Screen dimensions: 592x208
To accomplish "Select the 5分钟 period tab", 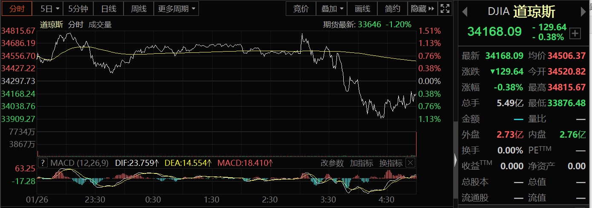I will pyautogui.click(x=78, y=9).
